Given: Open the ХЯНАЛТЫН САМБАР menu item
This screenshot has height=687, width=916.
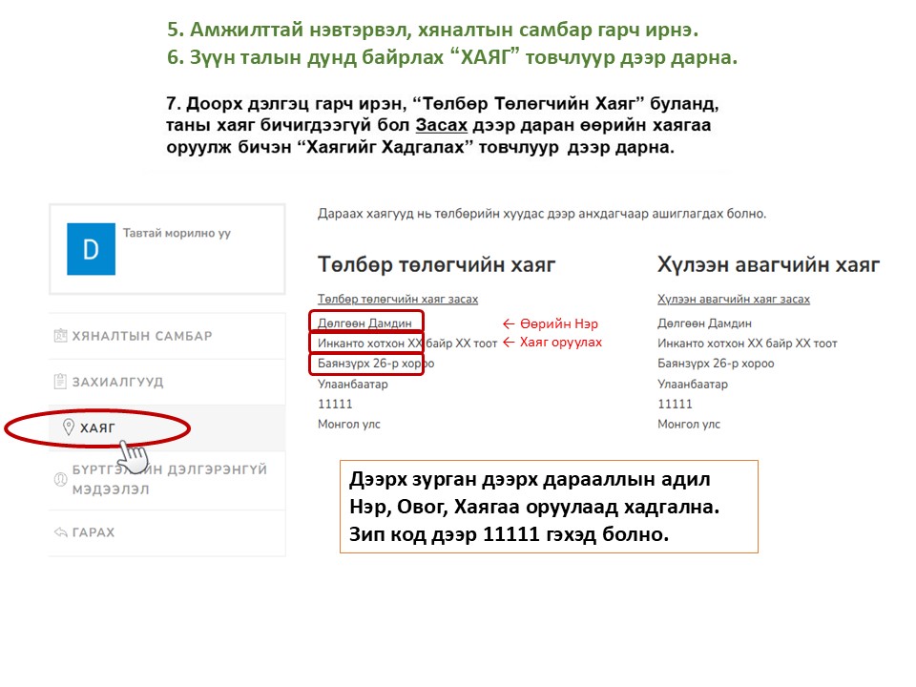Looking at the screenshot, I should click(x=142, y=336).
